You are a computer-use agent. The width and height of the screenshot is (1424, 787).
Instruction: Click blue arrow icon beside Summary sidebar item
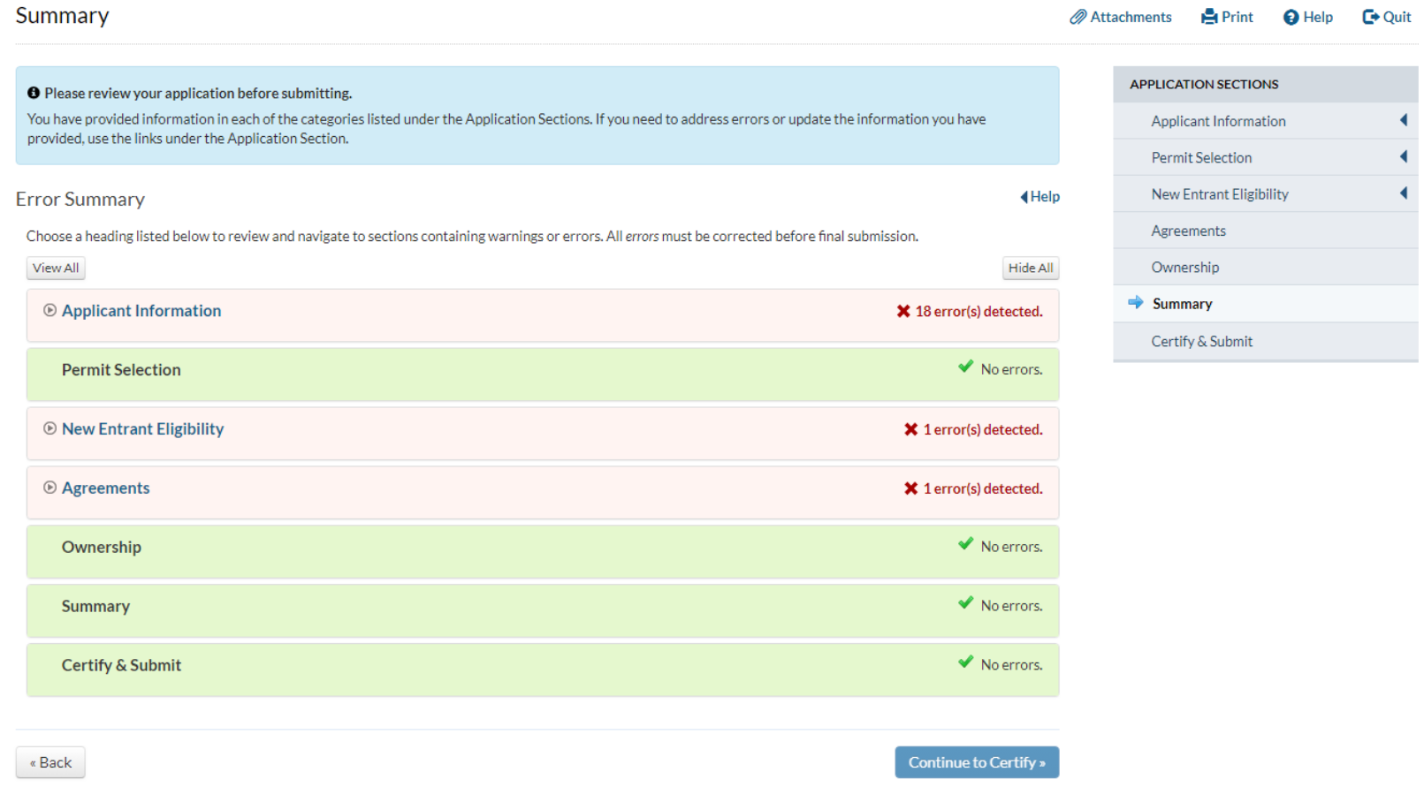[x=1136, y=303]
